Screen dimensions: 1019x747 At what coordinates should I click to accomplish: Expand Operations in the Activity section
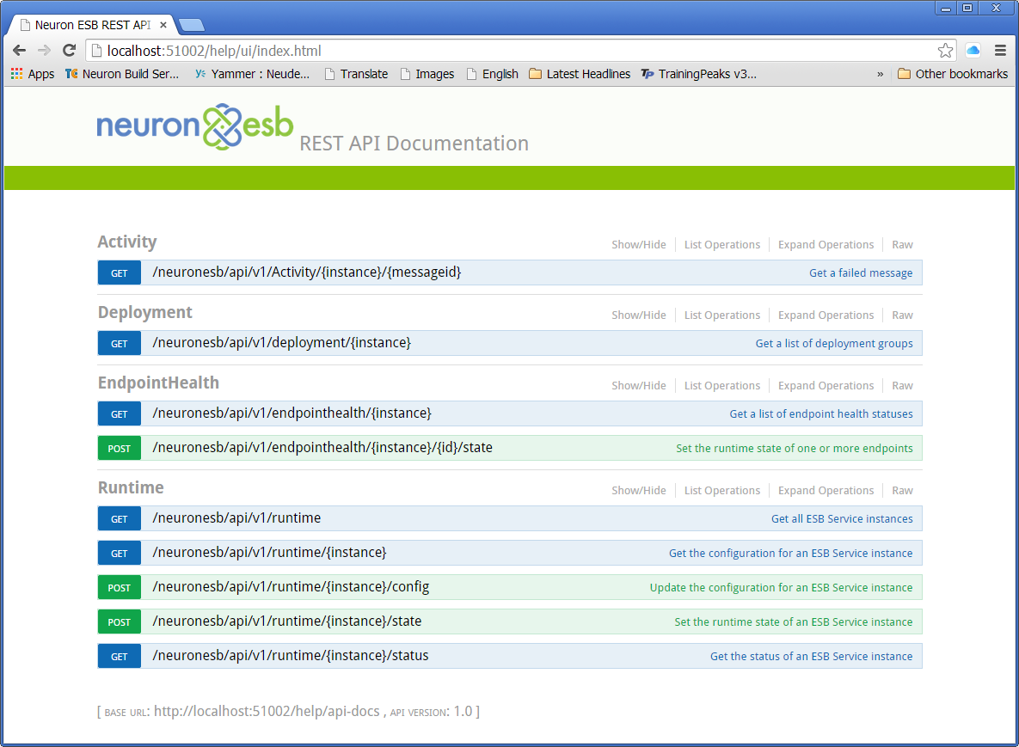pos(826,245)
